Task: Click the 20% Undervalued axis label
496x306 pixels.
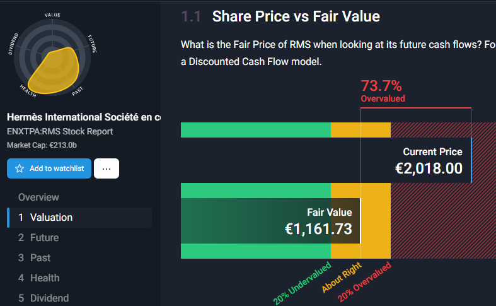Action: coord(302,283)
